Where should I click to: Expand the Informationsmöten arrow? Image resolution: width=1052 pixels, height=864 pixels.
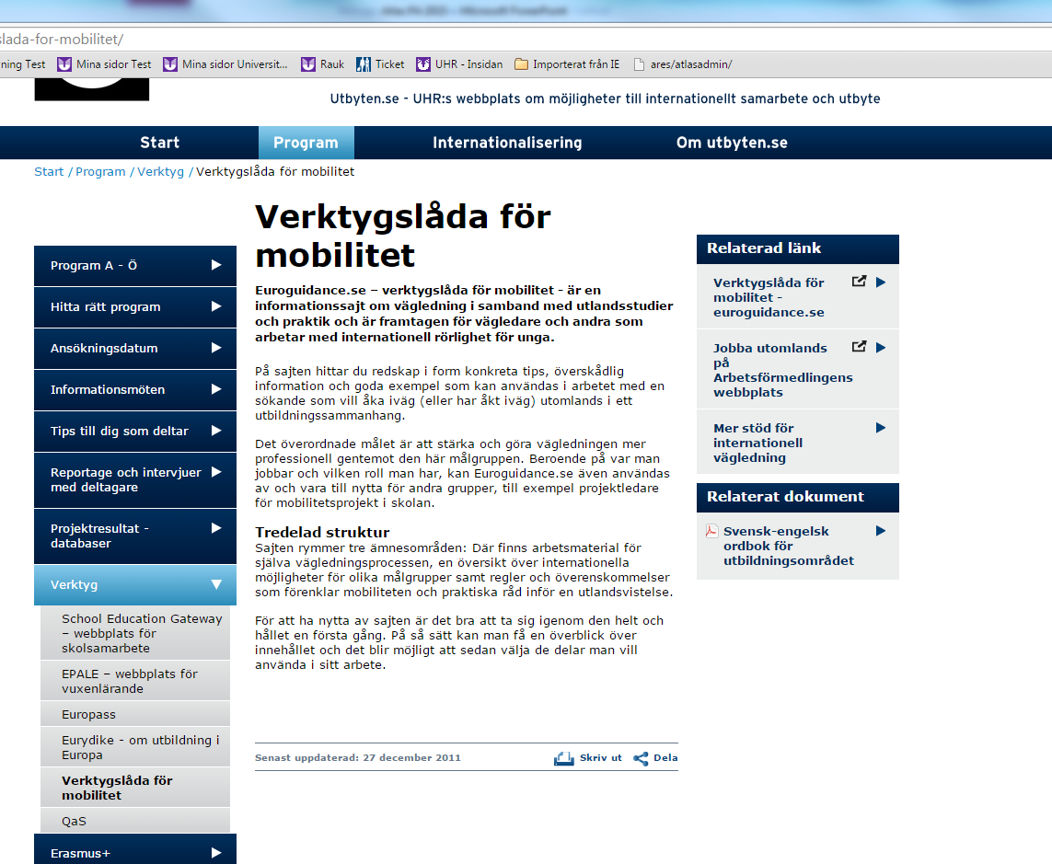click(216, 389)
